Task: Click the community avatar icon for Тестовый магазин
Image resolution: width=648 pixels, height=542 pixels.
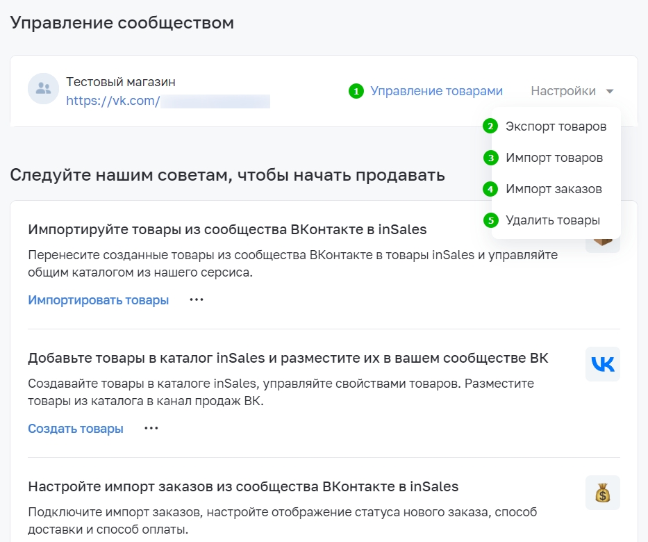Action: 43,88
